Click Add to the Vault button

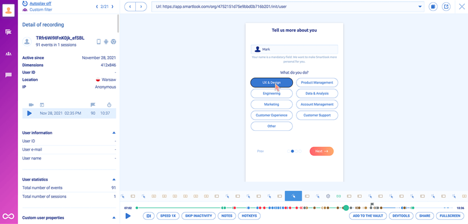tap(368, 216)
